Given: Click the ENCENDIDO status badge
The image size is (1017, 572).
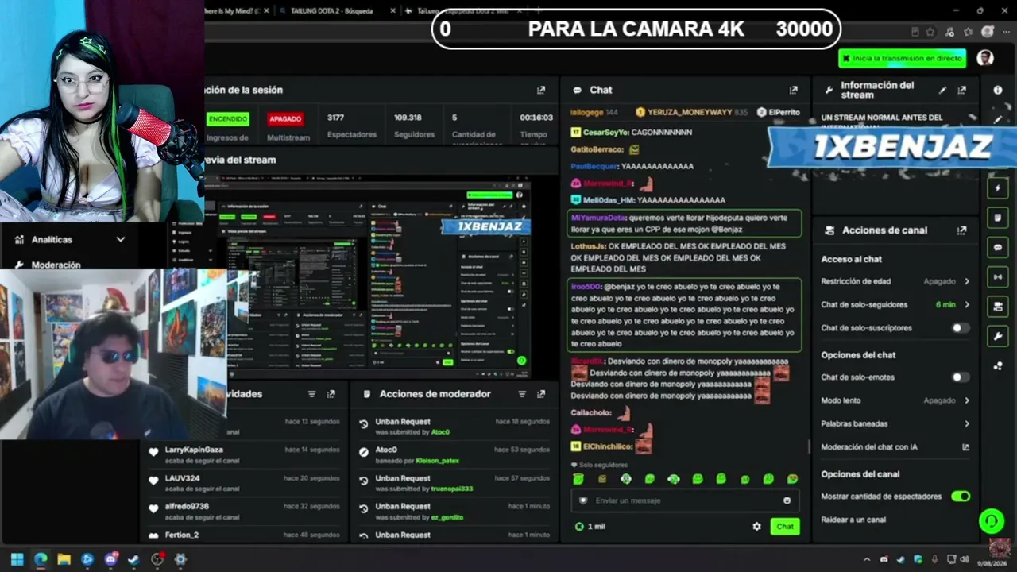Looking at the screenshot, I should (228, 119).
